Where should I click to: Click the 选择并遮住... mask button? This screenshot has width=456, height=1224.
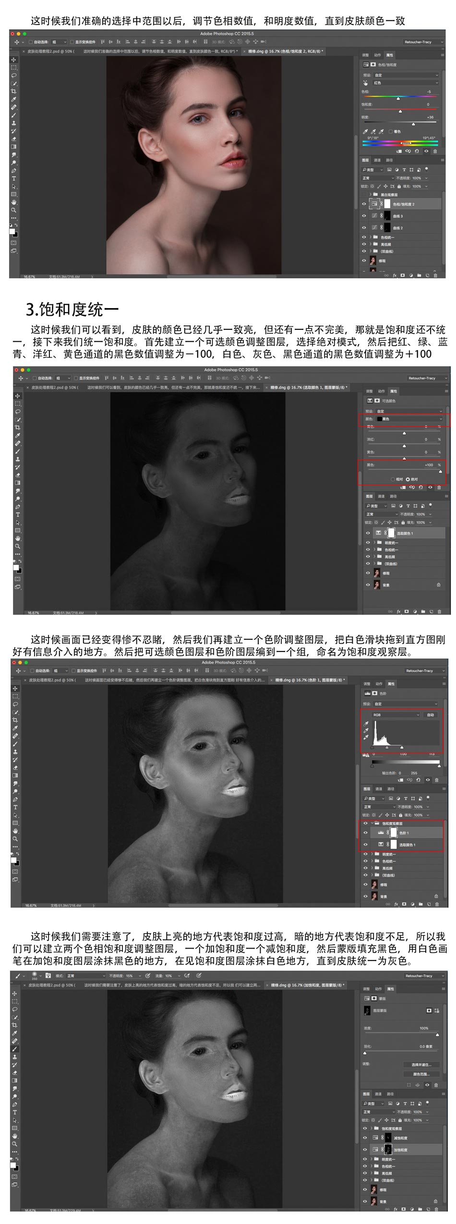click(x=421, y=1064)
